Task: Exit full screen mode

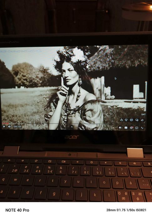Action: 142,128
